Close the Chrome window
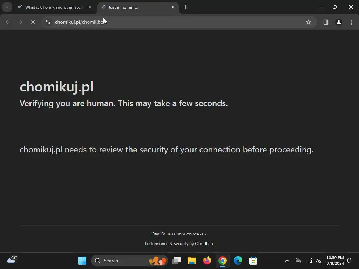359x269 pixels. click(351, 7)
